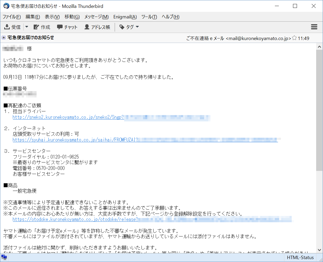The height and width of the screenshot is (262, 323).
Task: Click the Thunderbird icon in title bar
Action: click(x=6, y=6)
